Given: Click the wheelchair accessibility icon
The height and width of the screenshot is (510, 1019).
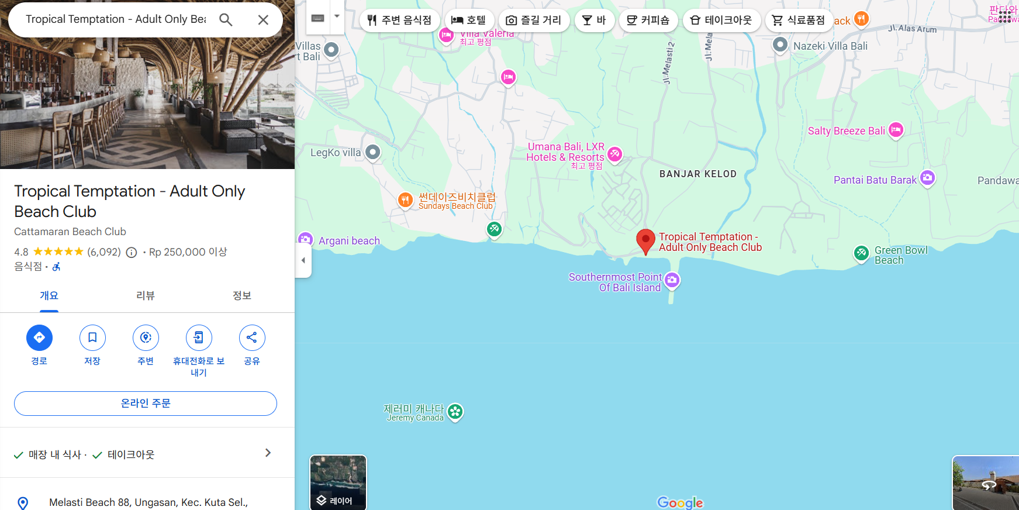Looking at the screenshot, I should 56,267.
